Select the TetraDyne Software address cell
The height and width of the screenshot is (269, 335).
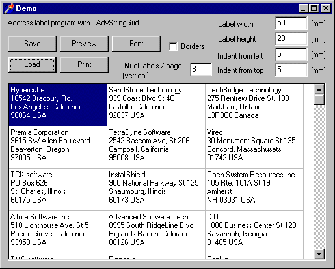click(x=156, y=147)
